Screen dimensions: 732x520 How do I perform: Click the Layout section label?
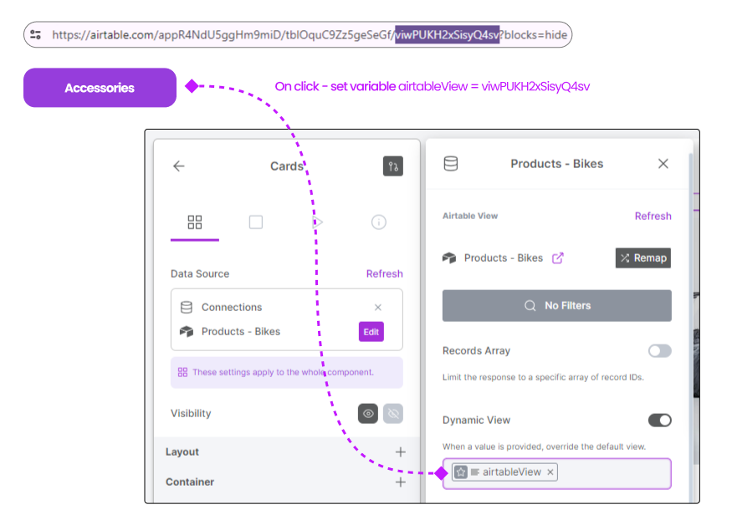coord(182,452)
